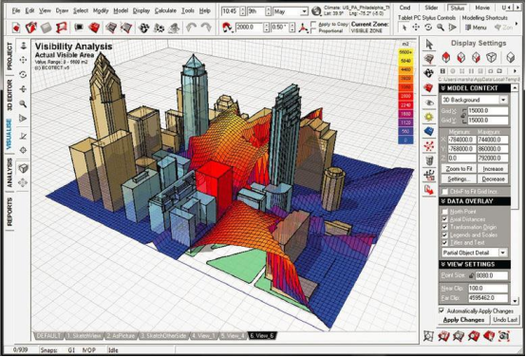Toggle the Automatically Apply Changes checkbox
The width and height of the screenshot is (526, 357).
coord(441,310)
